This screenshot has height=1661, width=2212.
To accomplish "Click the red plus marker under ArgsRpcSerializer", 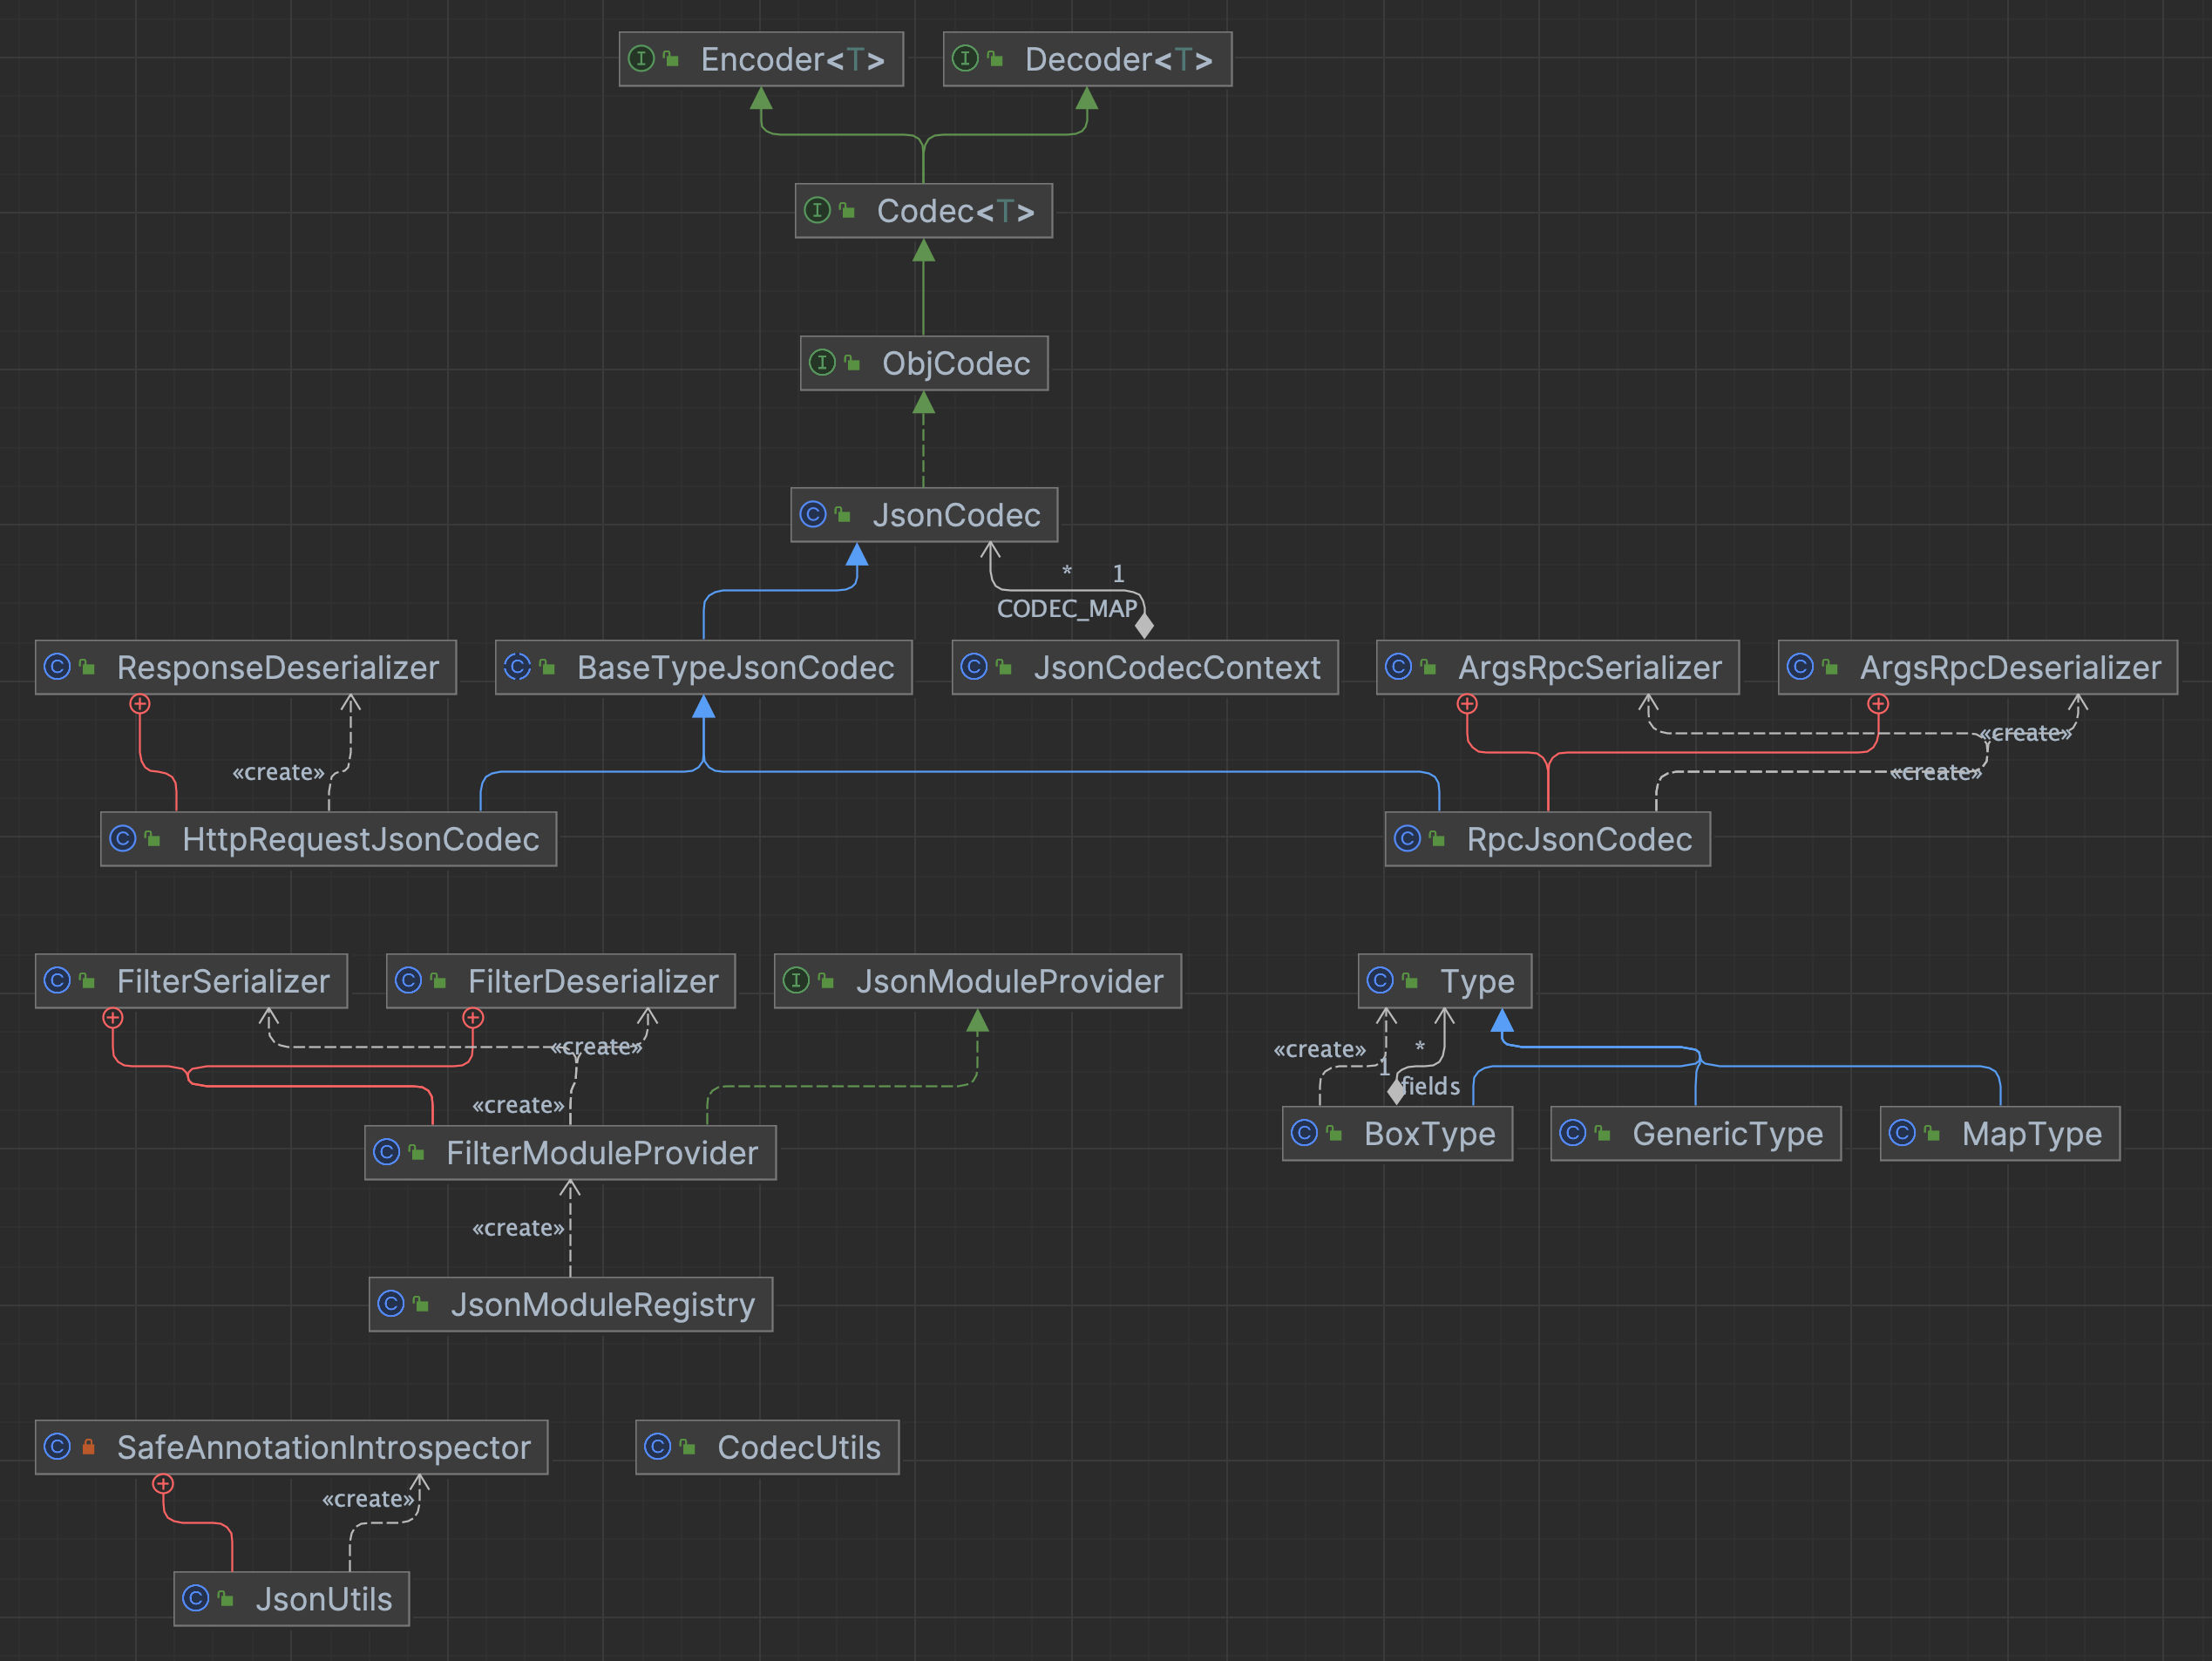I will (1467, 704).
